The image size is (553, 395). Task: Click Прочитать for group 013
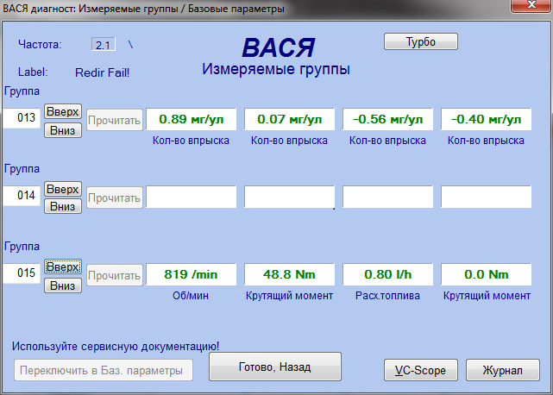pyautogui.click(x=115, y=120)
